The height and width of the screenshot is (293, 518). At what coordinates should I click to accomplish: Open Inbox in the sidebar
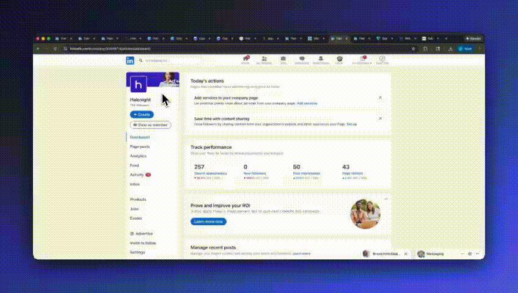click(x=135, y=184)
